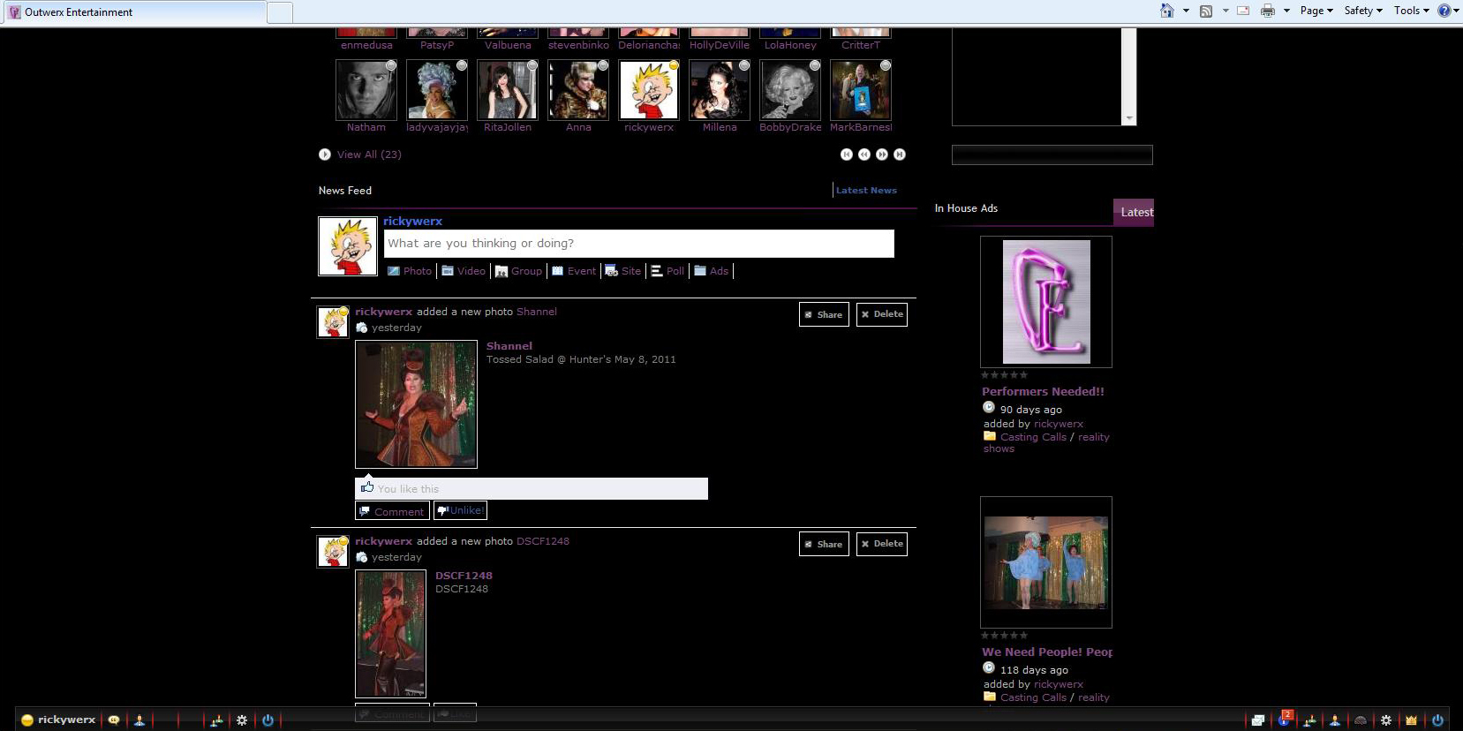Switch to the Latest News tab

pos(865,190)
